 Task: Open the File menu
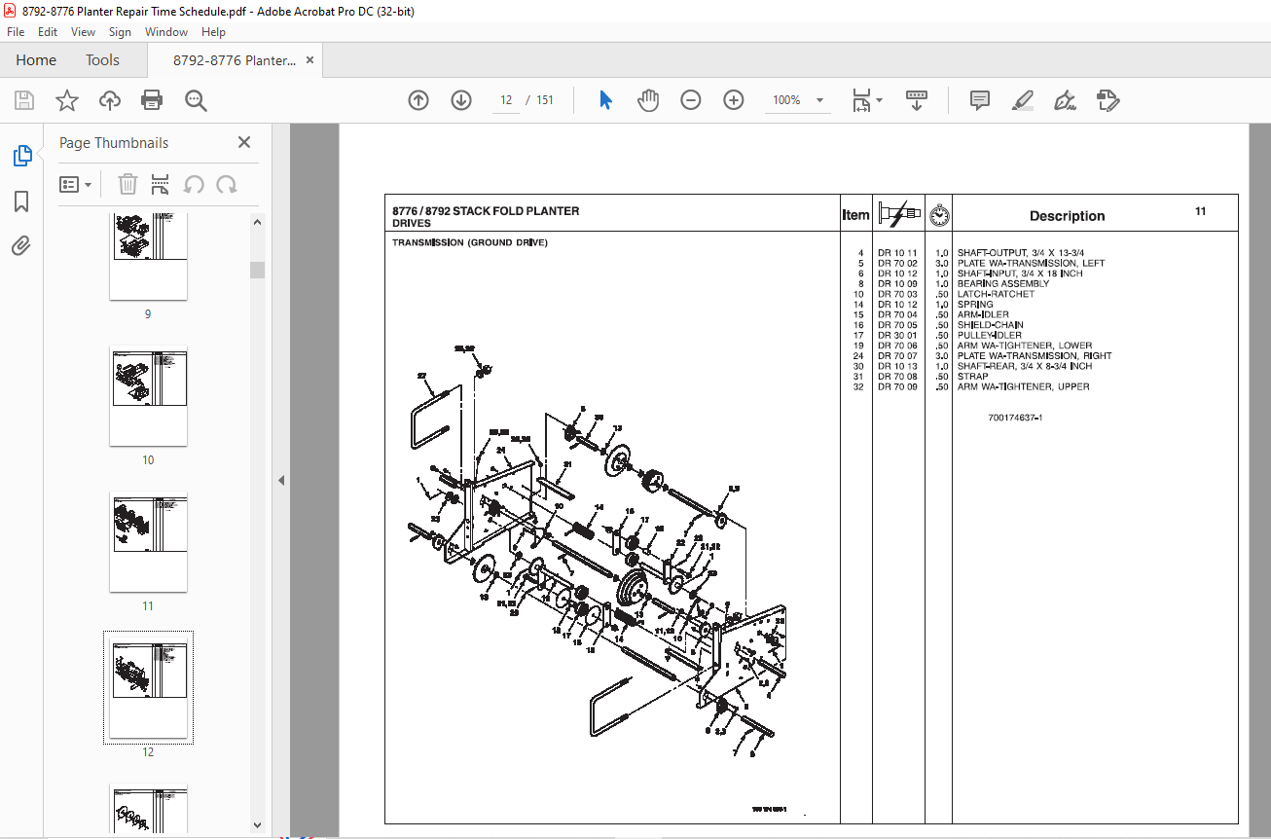click(x=16, y=32)
